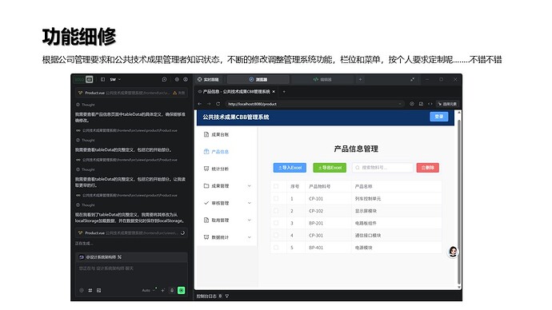Switch to the editor tab with code icon
Image resolution: width=552 pixels, height=310 pixels.
tap(322, 79)
